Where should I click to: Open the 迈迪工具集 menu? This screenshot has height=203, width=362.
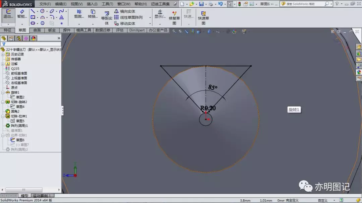[160, 4]
